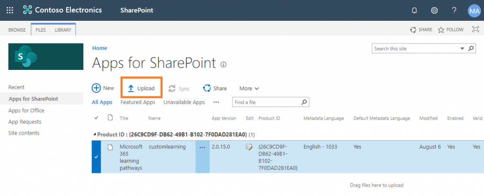The image size is (484, 196).
Task: Click the customlearning name
Action: pos(167,147)
